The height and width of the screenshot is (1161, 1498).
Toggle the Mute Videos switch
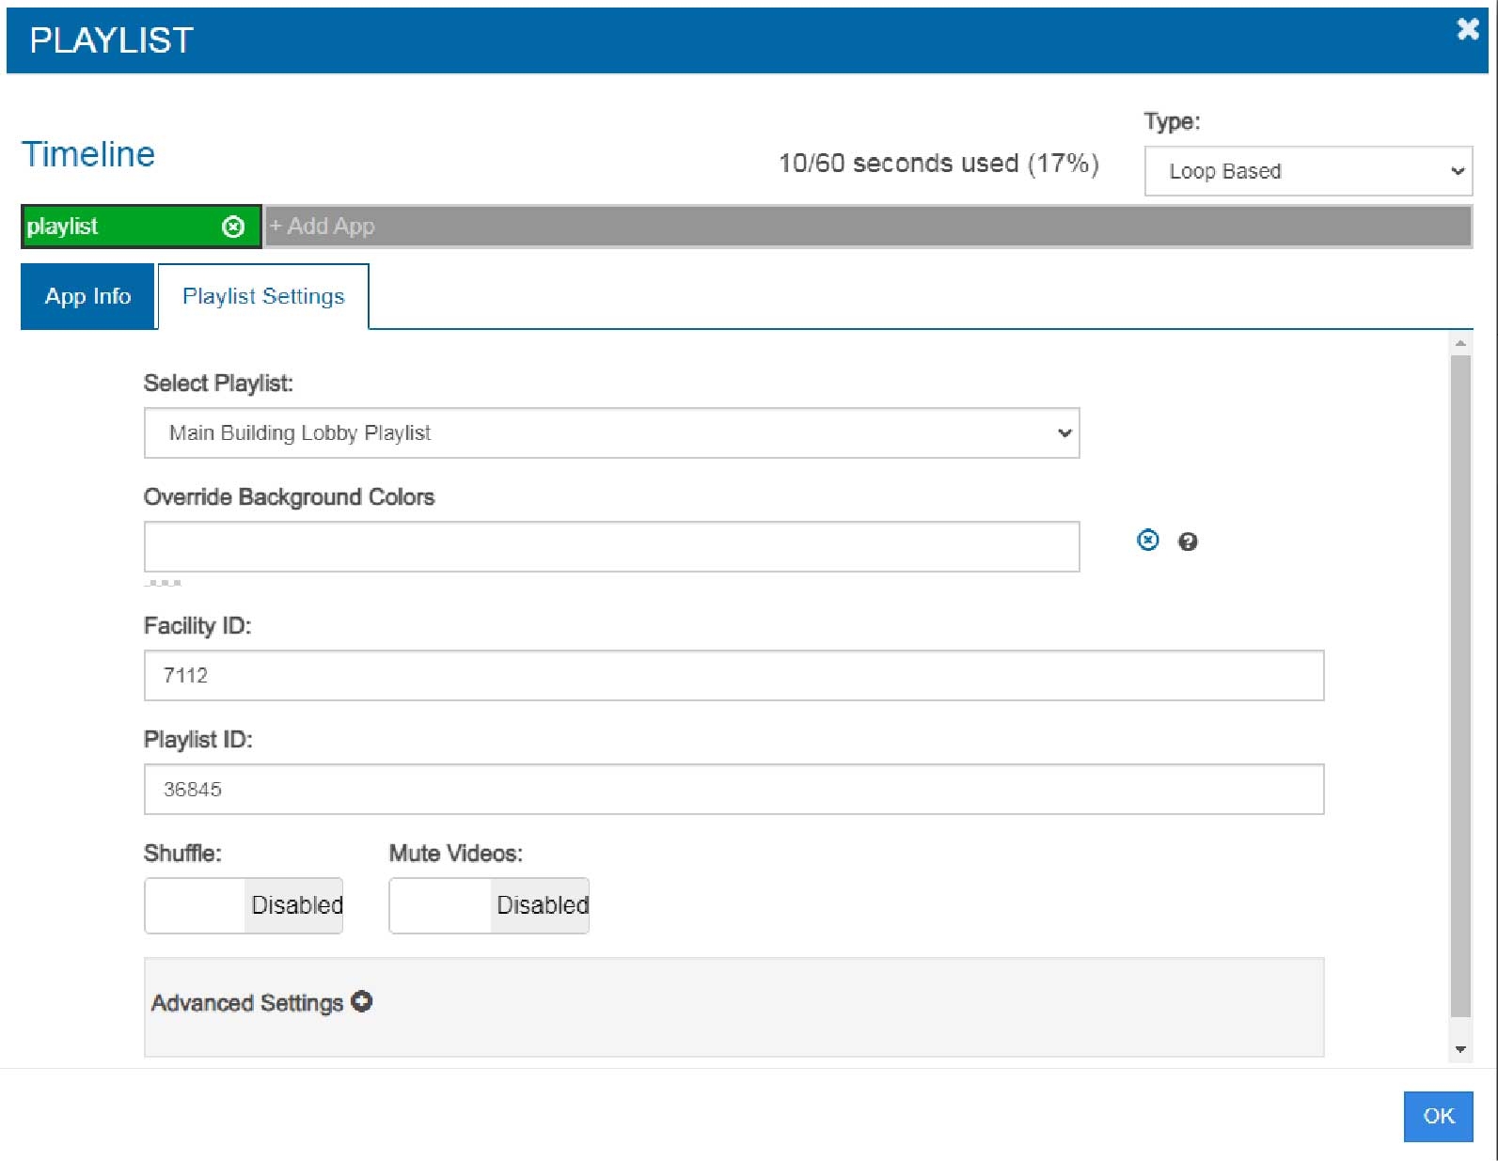pyautogui.click(x=489, y=905)
